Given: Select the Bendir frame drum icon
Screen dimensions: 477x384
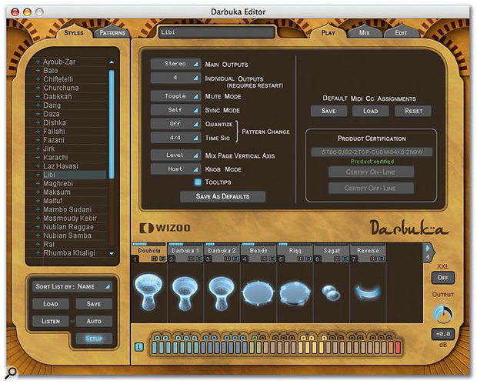Looking at the screenshot, I should (x=259, y=293).
